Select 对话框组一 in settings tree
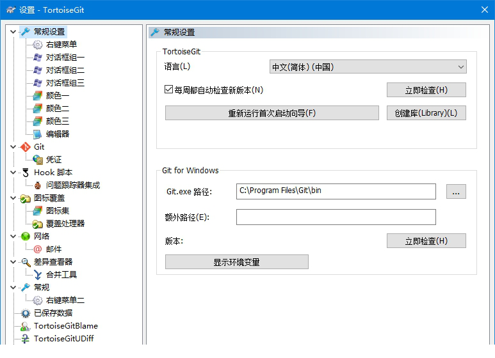 click(x=65, y=58)
